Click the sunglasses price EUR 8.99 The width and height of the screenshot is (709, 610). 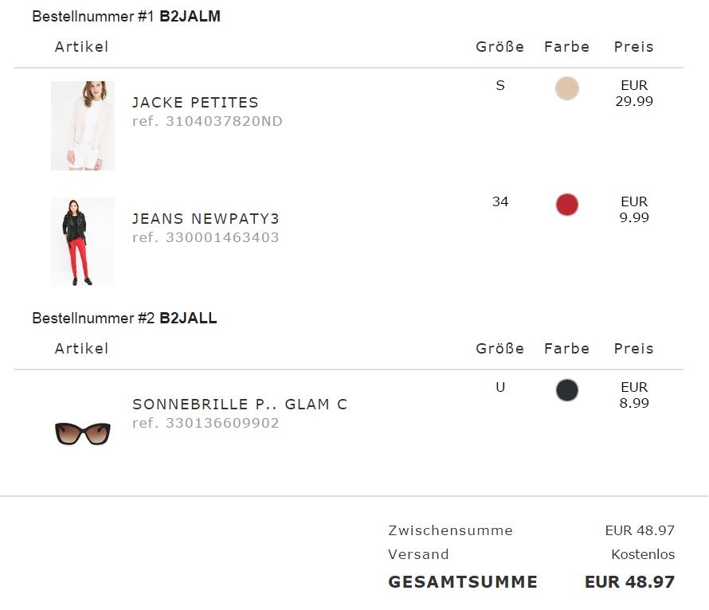pos(634,395)
